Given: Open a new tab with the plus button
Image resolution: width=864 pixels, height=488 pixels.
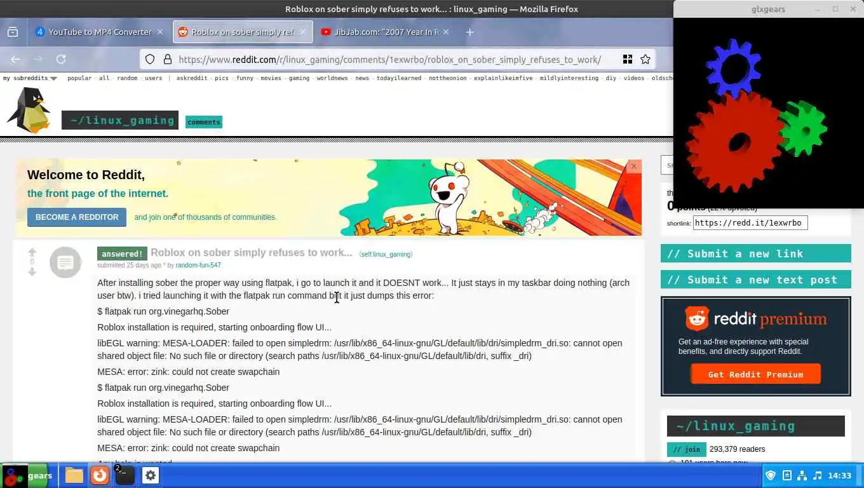Looking at the screenshot, I should (469, 32).
